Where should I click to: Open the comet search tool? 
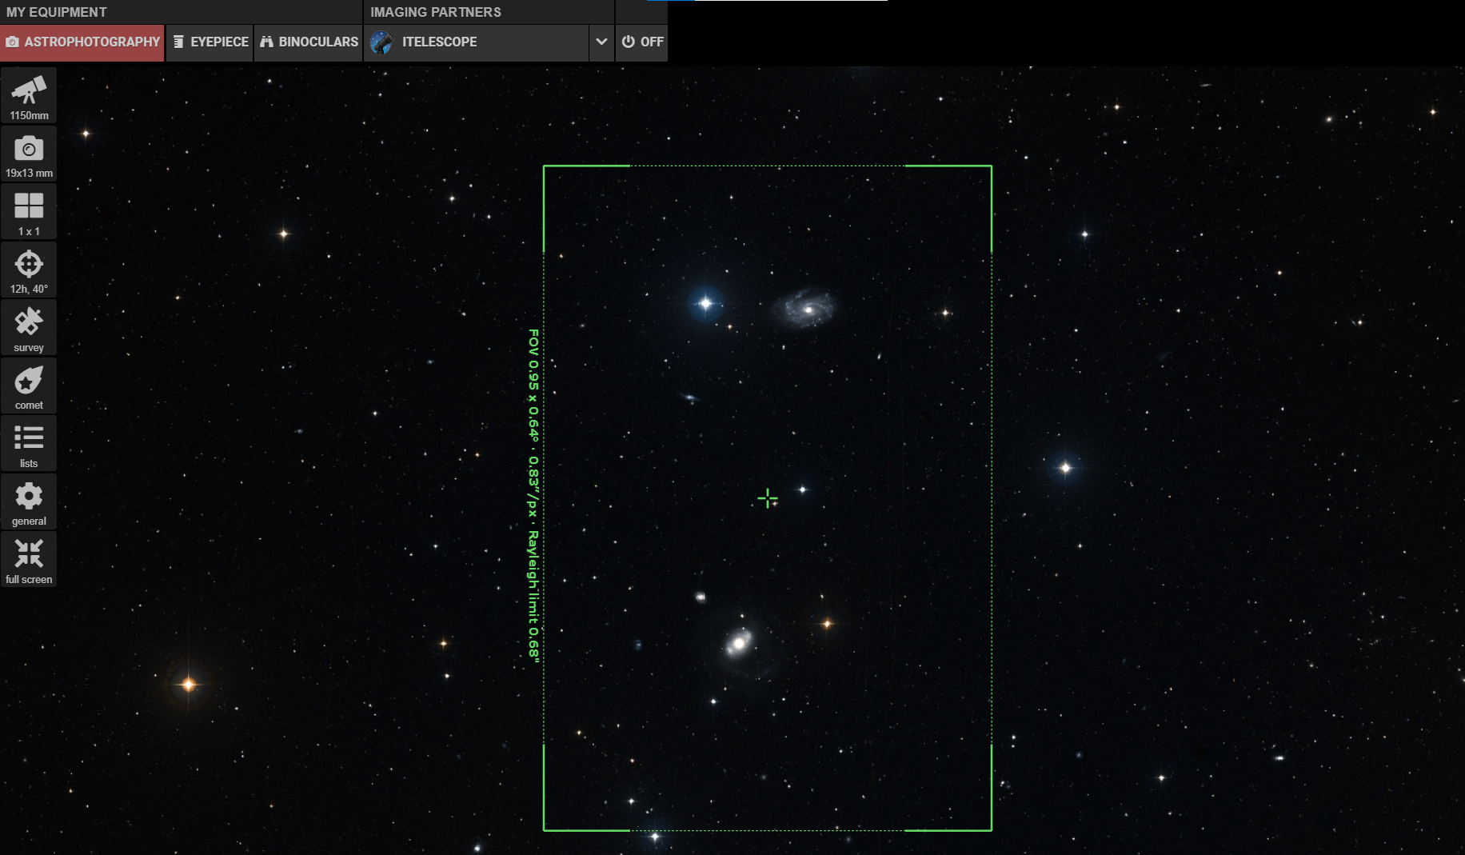[29, 386]
